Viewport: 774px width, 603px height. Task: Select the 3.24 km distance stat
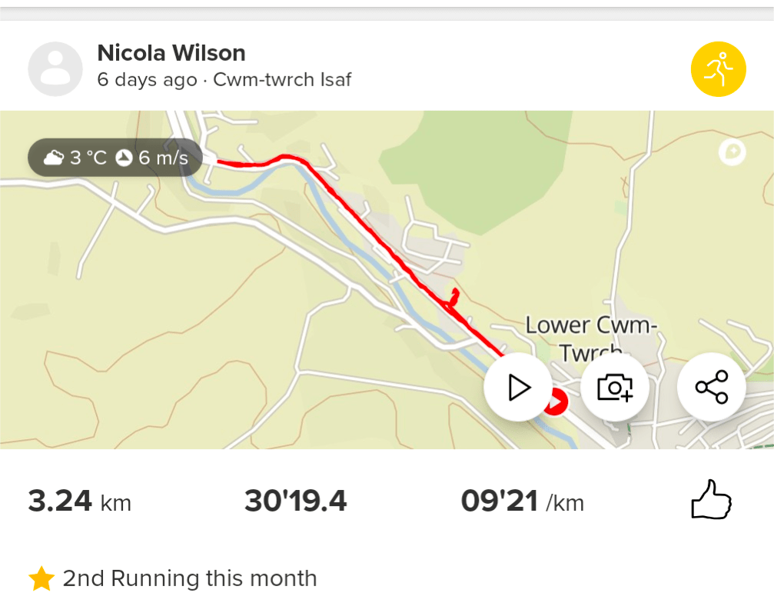point(80,501)
